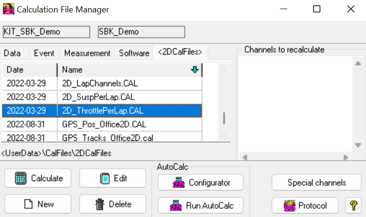Click the trash can icon on Delete

click(100, 204)
